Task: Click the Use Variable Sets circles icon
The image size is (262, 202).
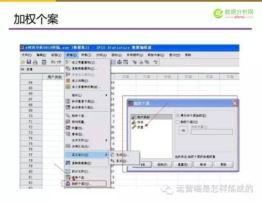Action: point(141,62)
